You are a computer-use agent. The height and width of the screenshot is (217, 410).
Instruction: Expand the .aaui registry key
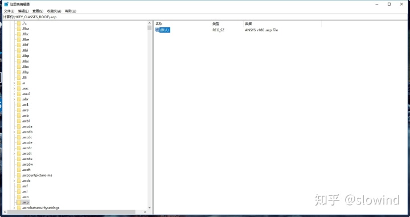tap(14, 94)
